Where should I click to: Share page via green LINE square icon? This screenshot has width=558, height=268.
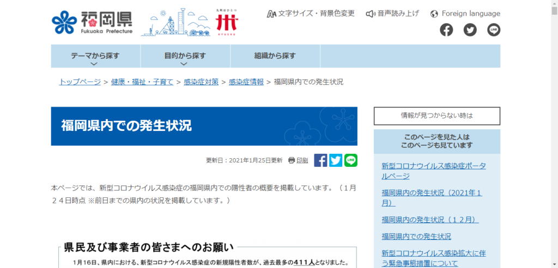351,160
